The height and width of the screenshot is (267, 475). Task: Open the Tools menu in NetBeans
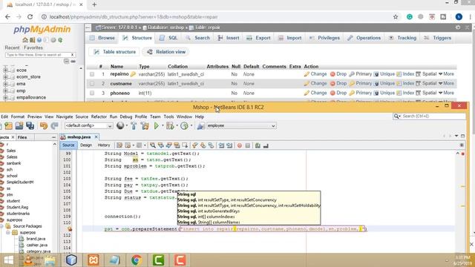point(168,116)
